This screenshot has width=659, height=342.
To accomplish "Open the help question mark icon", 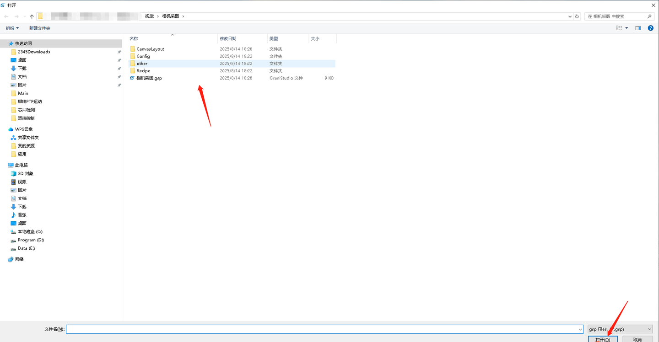I will point(650,28).
